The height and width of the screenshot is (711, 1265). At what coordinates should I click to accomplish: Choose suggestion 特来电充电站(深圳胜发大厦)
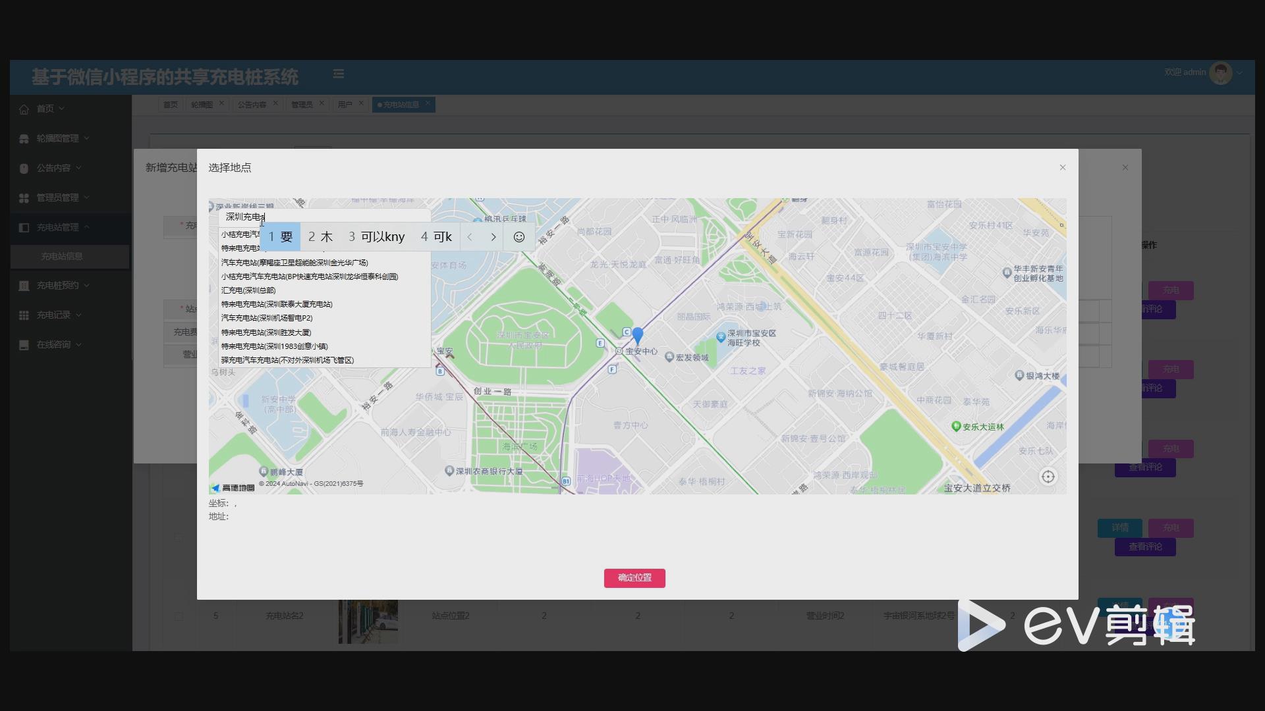click(x=266, y=332)
